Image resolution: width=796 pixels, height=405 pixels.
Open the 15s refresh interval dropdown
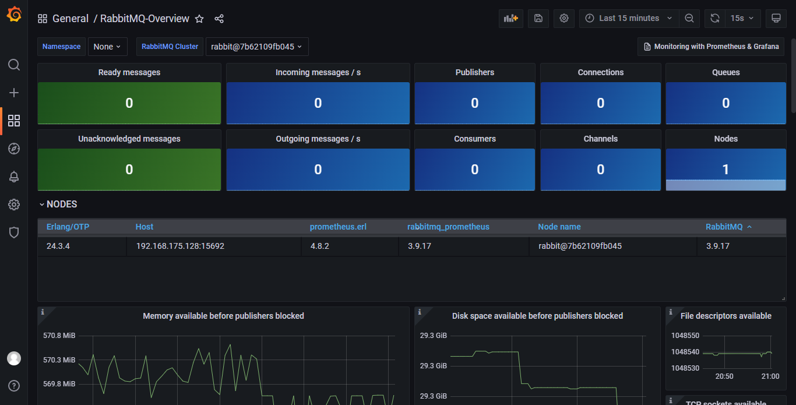742,18
